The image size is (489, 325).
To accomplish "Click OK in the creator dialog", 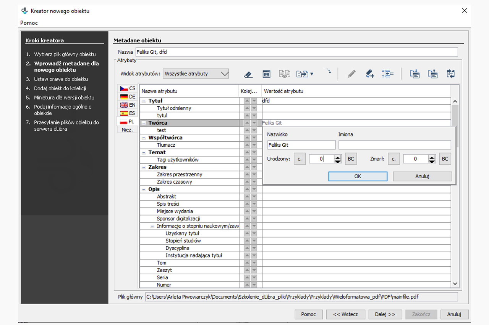I will pos(358,176).
